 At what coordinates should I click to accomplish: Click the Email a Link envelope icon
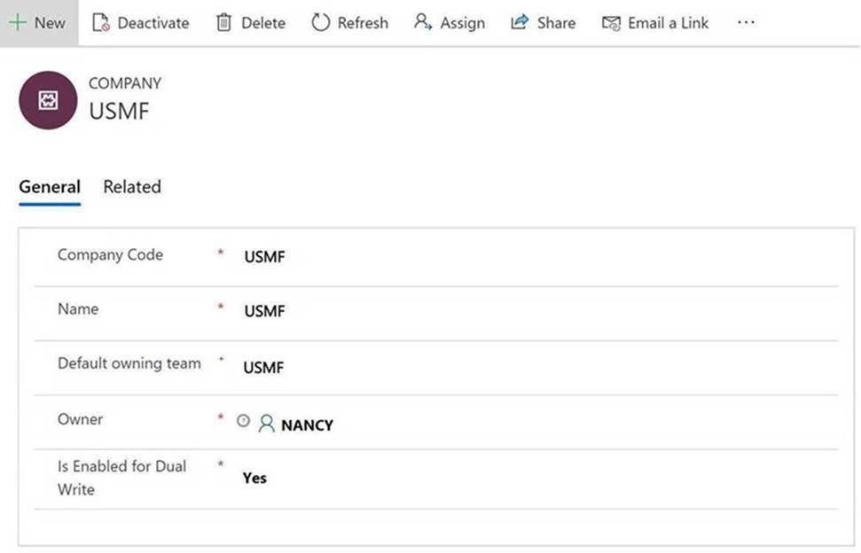pyautogui.click(x=611, y=23)
